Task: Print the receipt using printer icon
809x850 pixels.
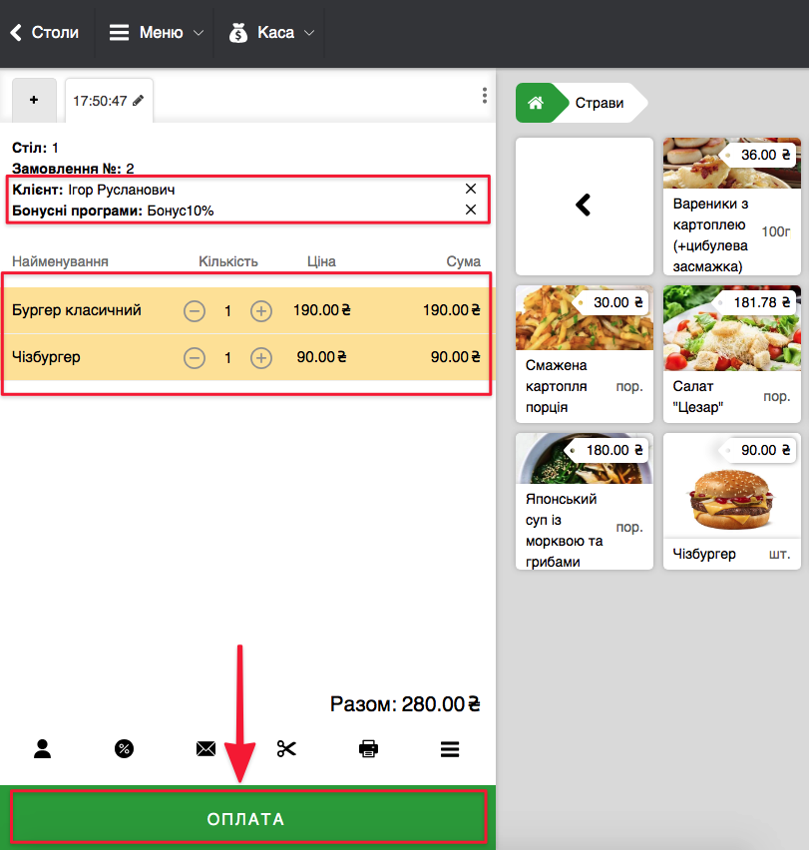Action: point(368,749)
